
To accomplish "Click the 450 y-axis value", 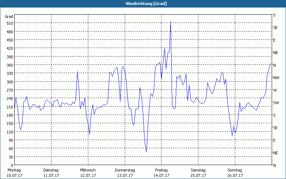I will click(10, 40).
